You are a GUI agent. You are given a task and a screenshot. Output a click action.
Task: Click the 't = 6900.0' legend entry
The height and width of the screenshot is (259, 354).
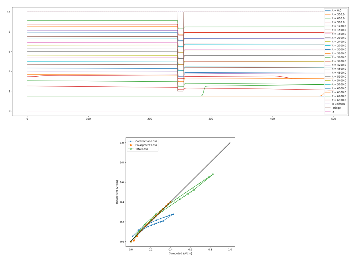pyautogui.click(x=341, y=100)
